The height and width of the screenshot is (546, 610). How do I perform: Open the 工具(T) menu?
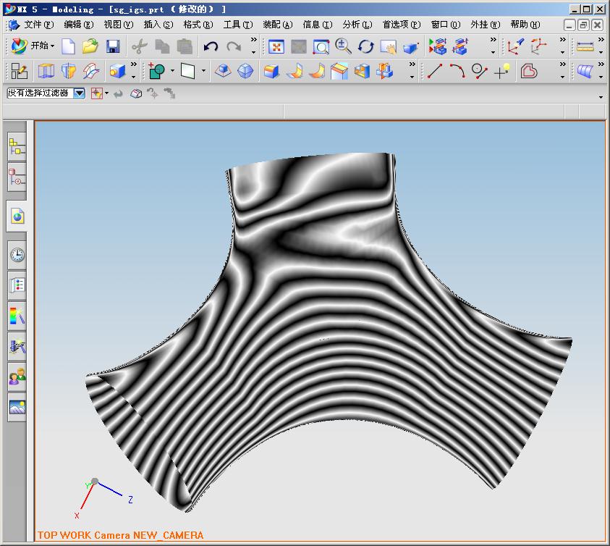[x=237, y=25]
